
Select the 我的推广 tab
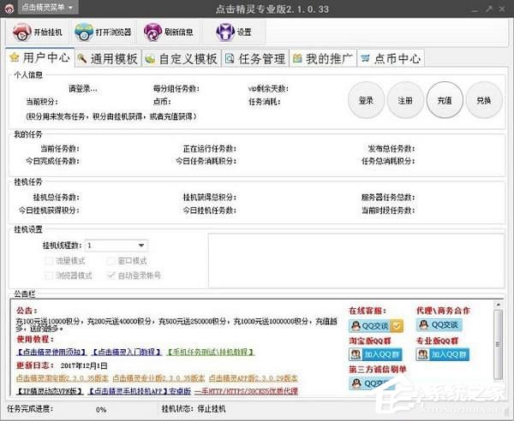(x=323, y=58)
